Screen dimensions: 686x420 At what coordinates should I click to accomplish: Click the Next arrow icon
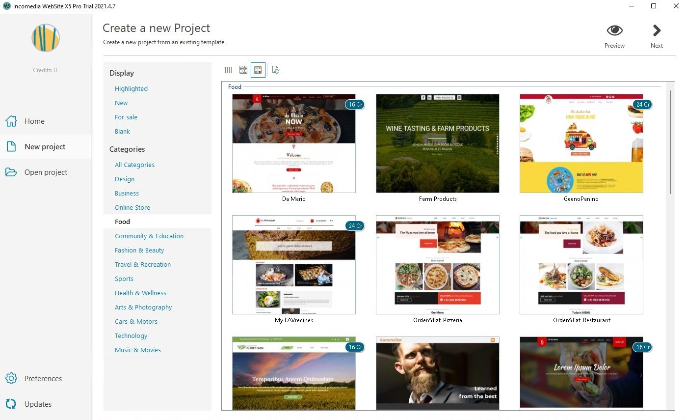pyautogui.click(x=657, y=30)
